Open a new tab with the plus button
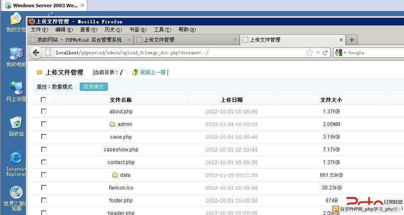This screenshot has height=215, width=404. click(352, 40)
